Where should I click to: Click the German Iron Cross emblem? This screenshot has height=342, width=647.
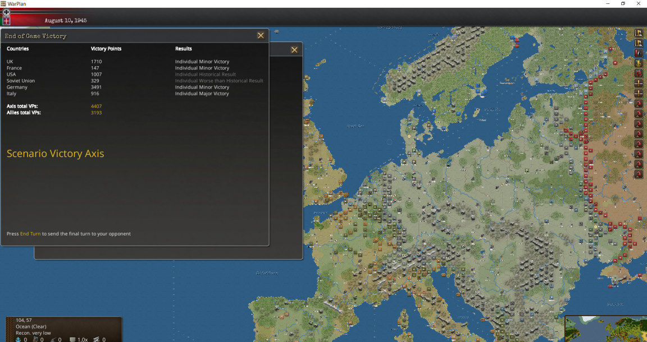pos(6,12)
